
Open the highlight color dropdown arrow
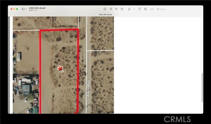tap(134, 9)
